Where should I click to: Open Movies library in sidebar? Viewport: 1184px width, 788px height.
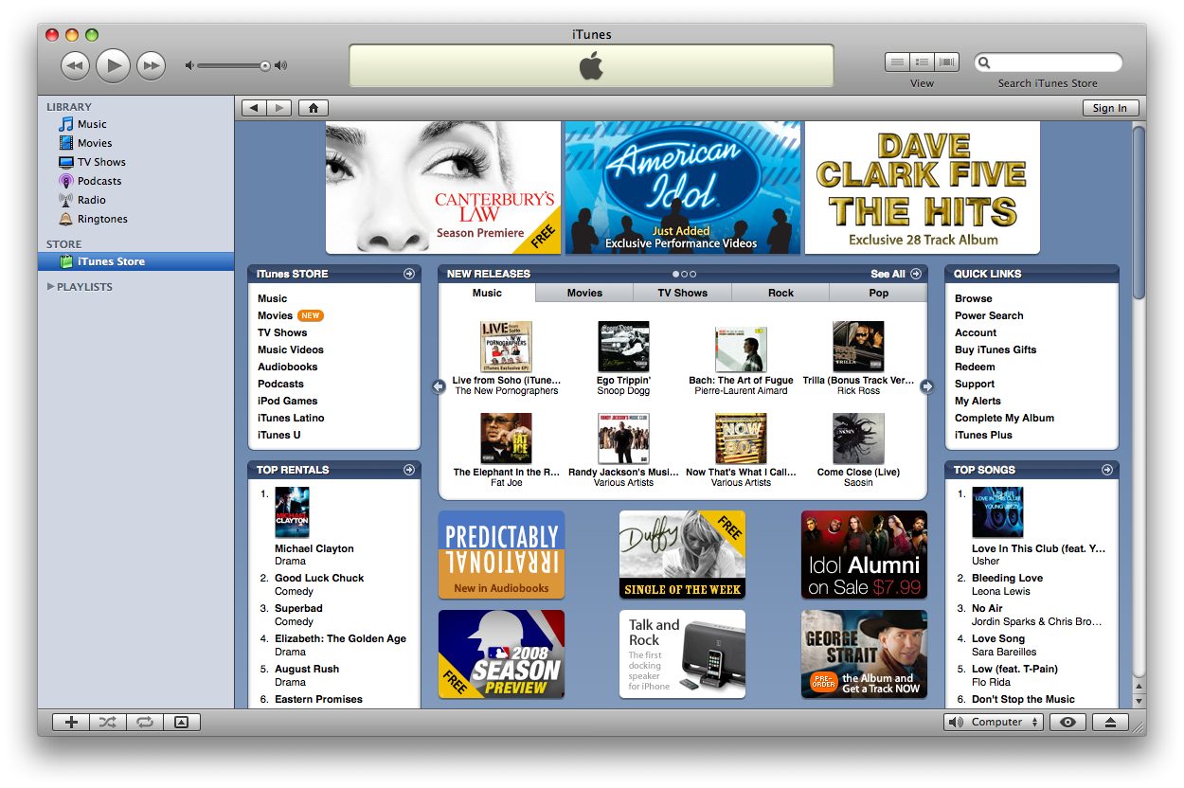(95, 143)
